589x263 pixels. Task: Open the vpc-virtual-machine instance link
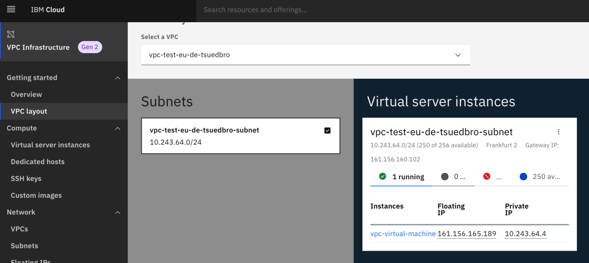click(403, 234)
